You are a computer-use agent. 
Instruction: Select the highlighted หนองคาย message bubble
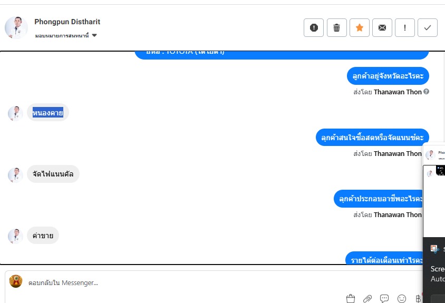click(x=48, y=112)
